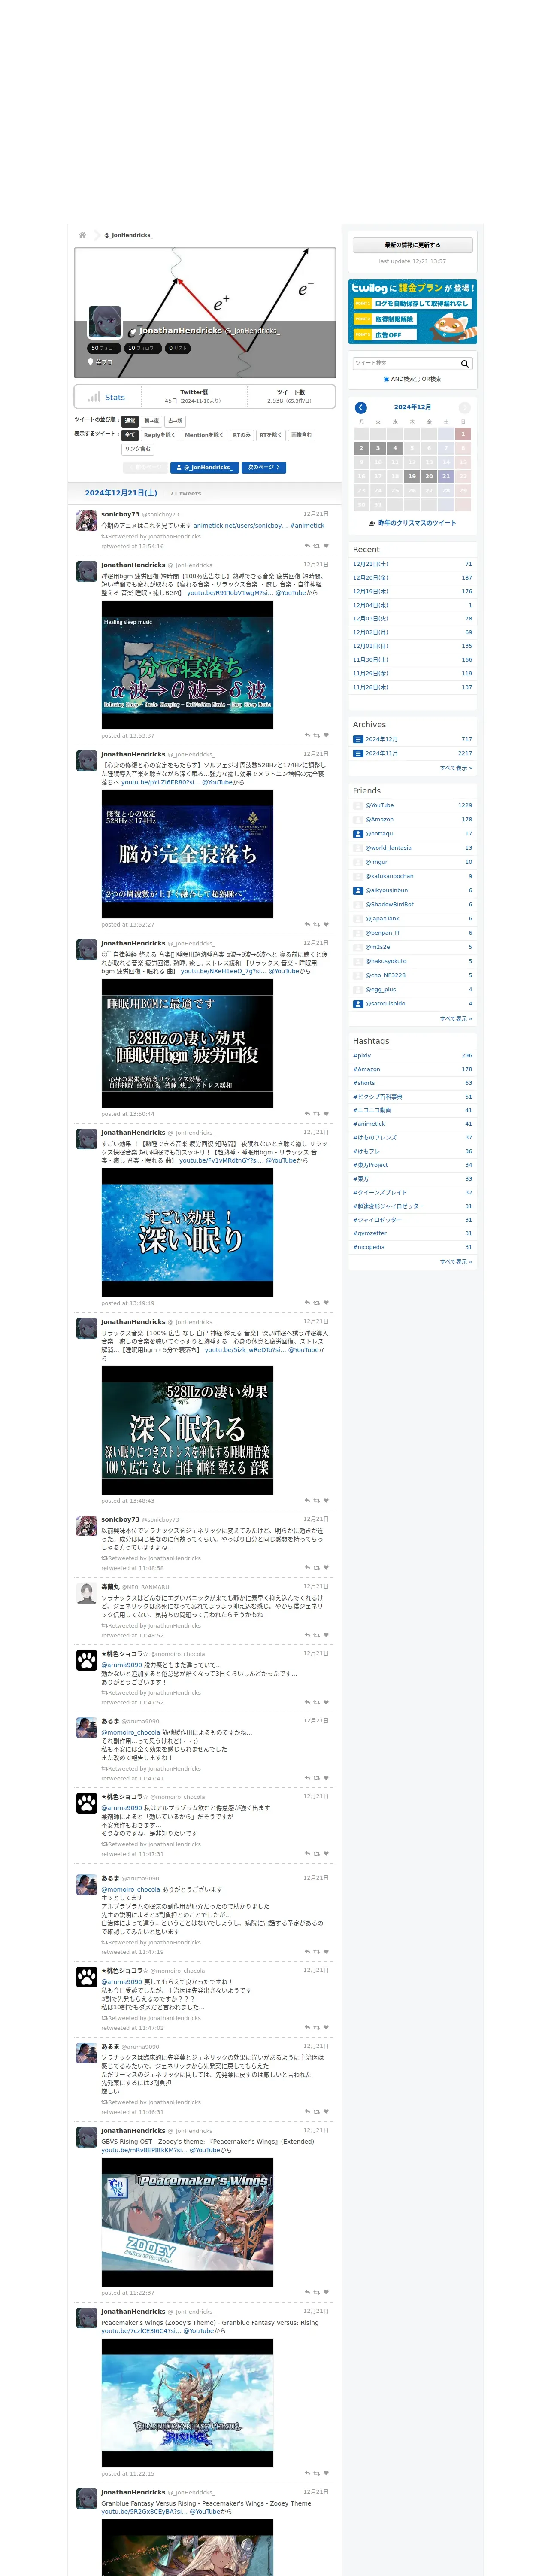Open the 2024年11月 archive link
Viewport: 551px width, 2576px height.
381,753
